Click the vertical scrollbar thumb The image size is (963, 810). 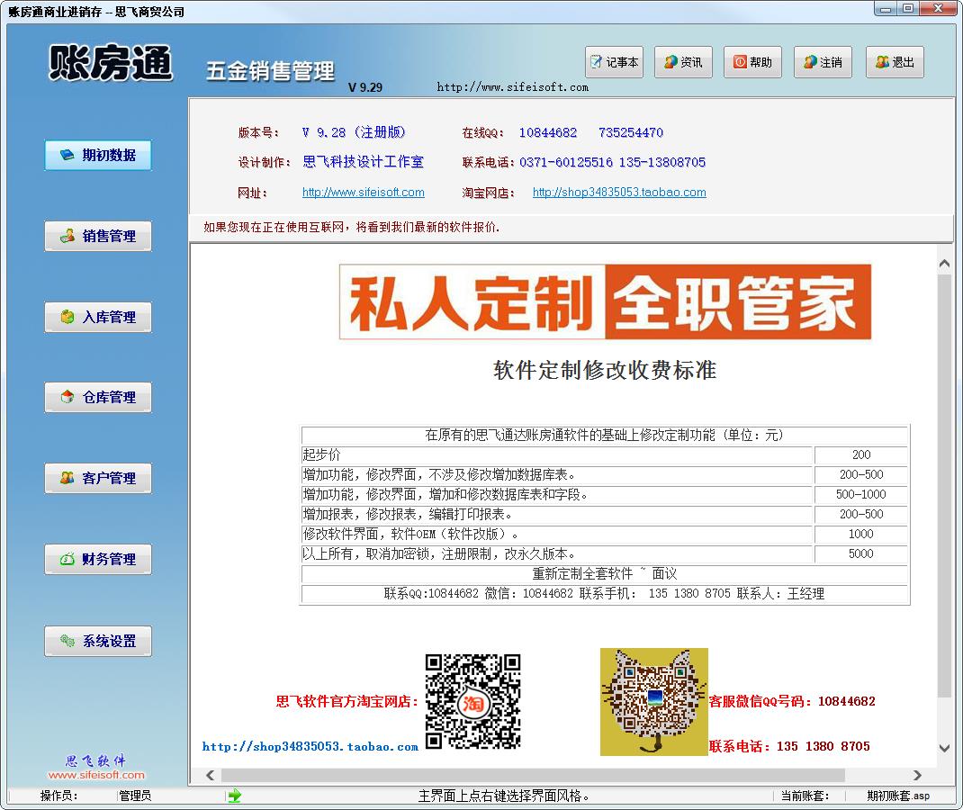coord(945,485)
